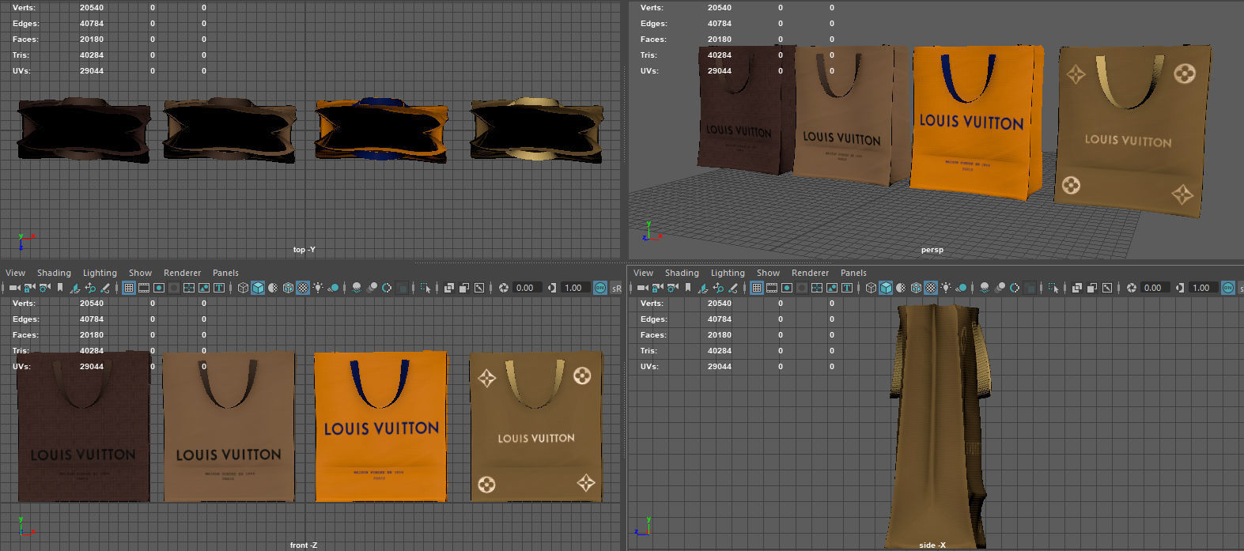Screen dimensions: 1244x551
Task: Switch side panel to Wireframe shading
Action: point(872,288)
